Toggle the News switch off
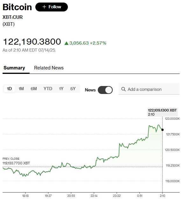Viewport: 186px width, 201px height. [105, 90]
